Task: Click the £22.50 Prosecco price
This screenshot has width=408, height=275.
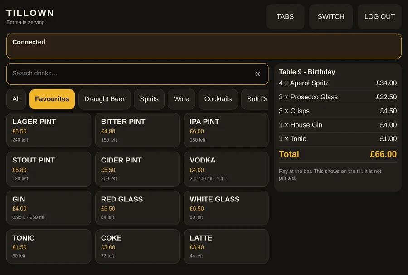Action: pyautogui.click(x=386, y=97)
